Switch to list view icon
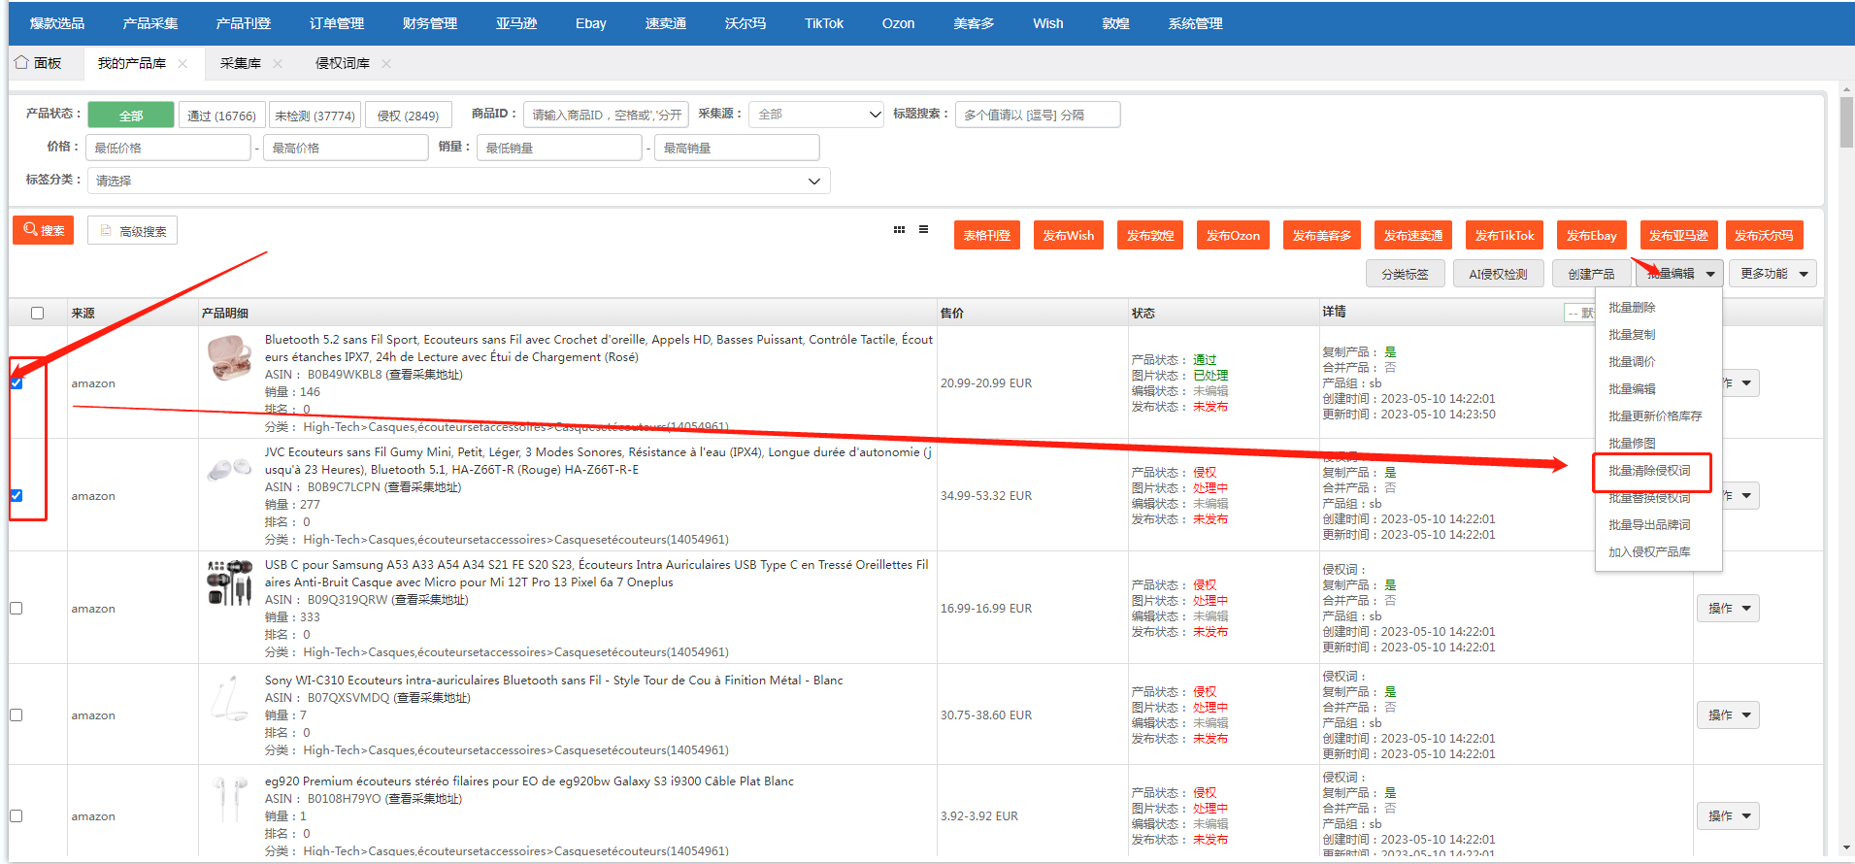Screen dimensions: 1855x864 923,230
